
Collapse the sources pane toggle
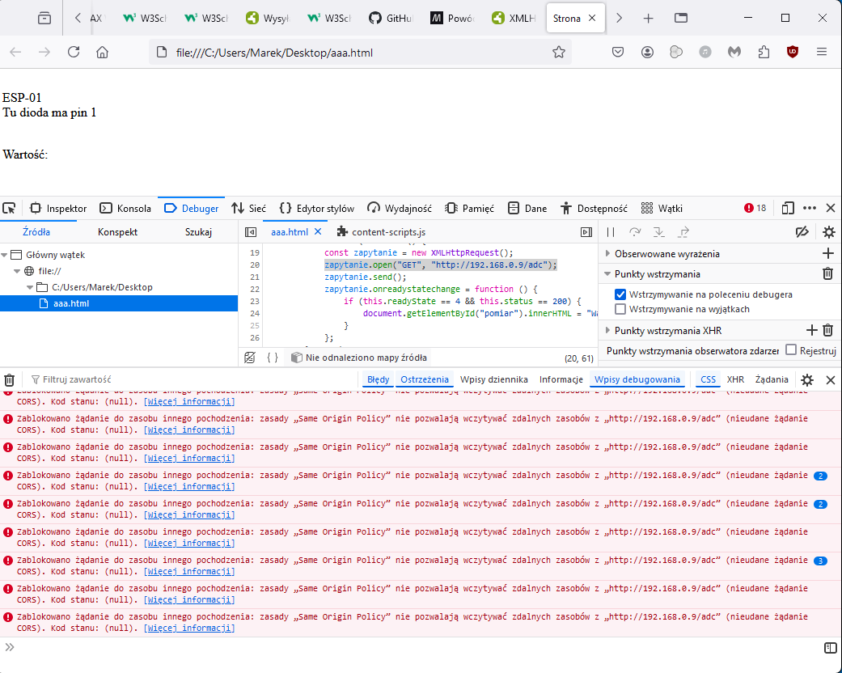[x=251, y=232]
